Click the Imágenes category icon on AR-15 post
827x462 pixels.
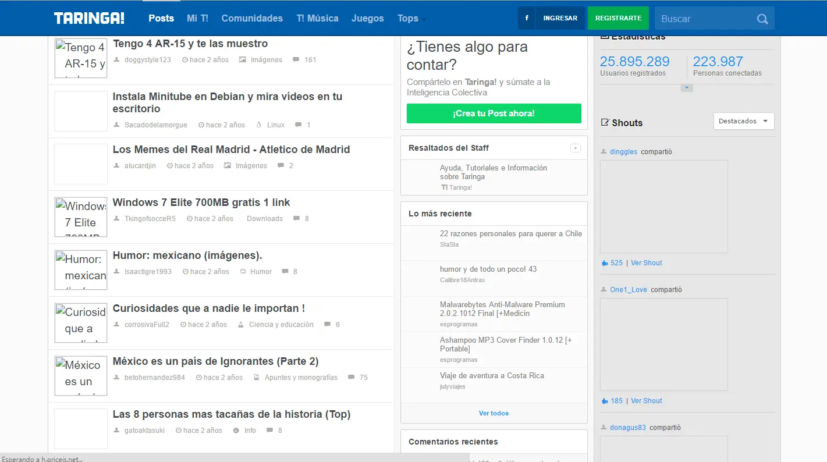click(x=242, y=59)
